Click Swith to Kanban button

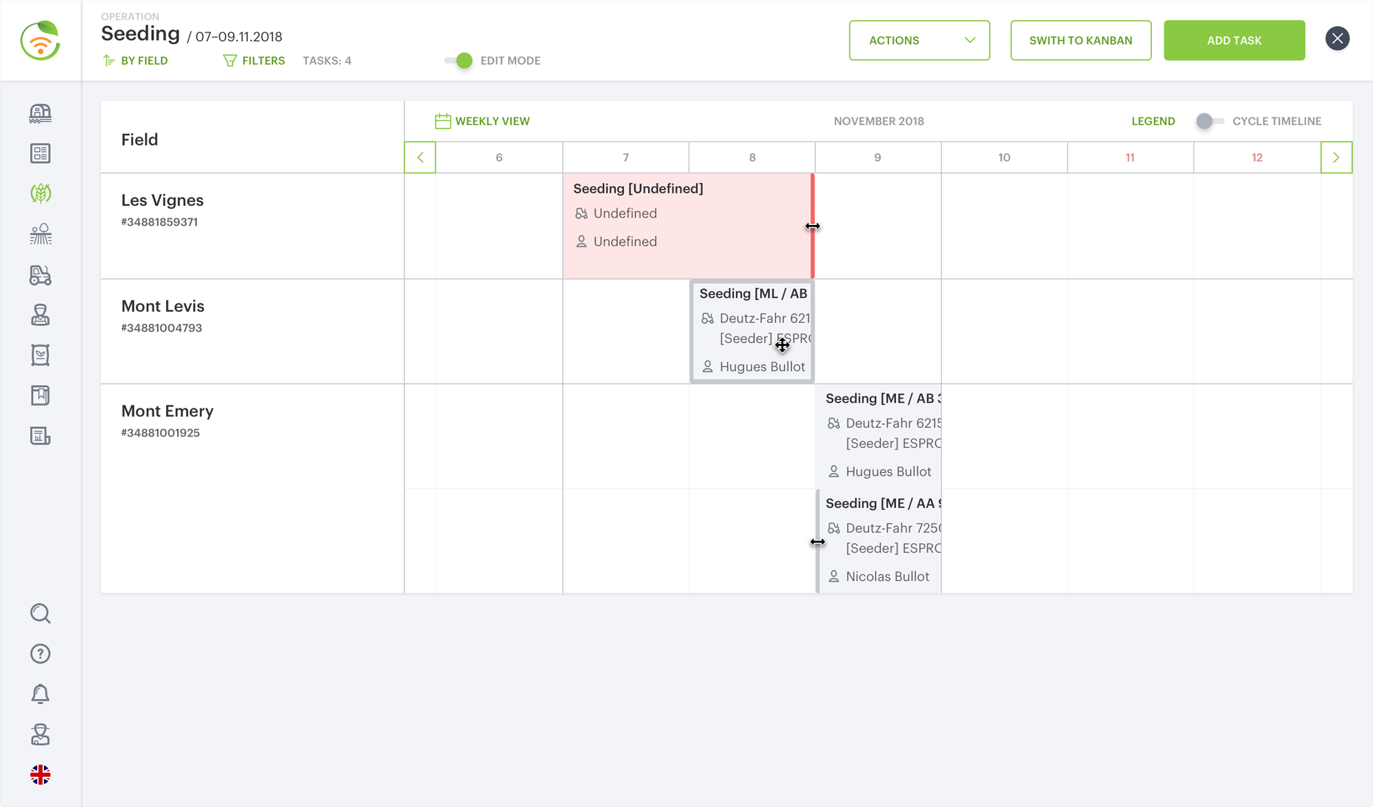click(x=1081, y=40)
